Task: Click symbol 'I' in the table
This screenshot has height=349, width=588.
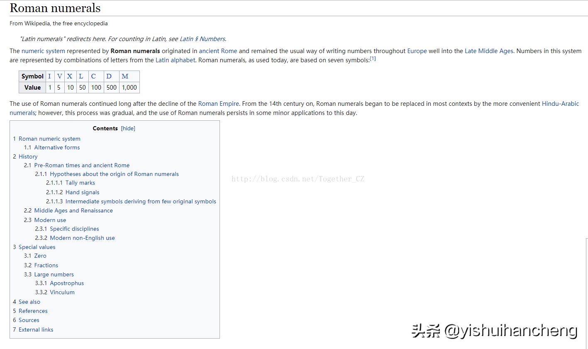Action: tap(49, 76)
